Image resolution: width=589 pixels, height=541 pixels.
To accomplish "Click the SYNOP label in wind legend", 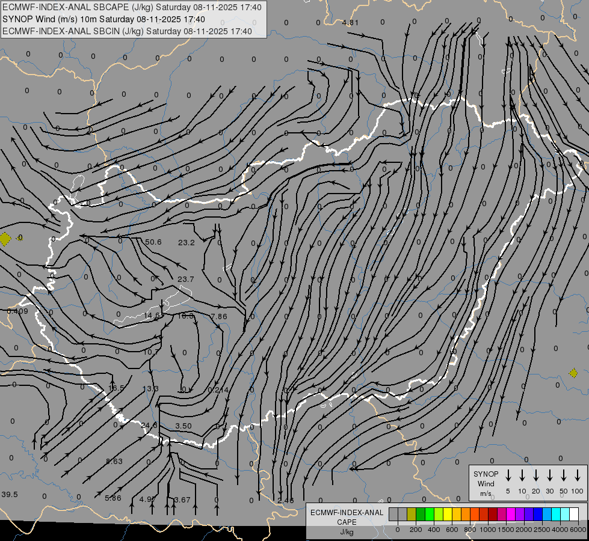I will click(486, 474).
